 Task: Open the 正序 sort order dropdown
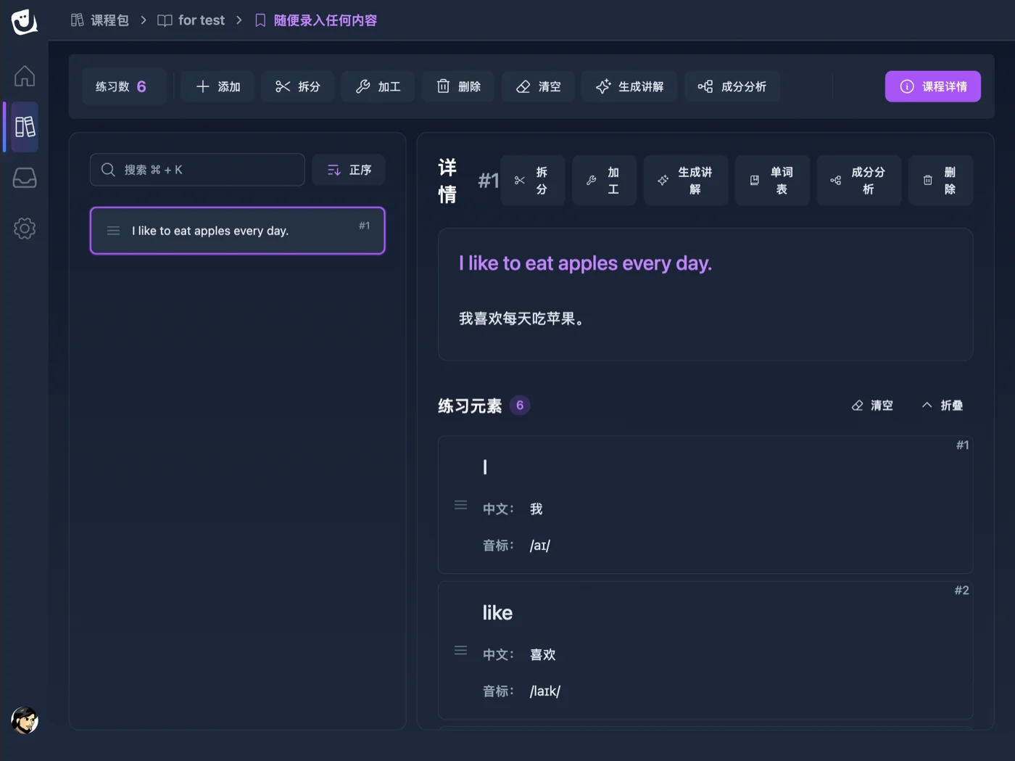[348, 169]
